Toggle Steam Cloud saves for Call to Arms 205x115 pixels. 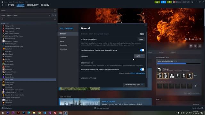[x=142, y=70]
